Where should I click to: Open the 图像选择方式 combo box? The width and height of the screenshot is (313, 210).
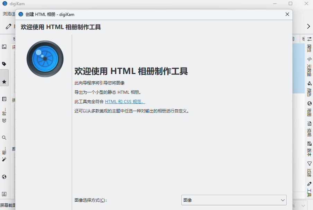234,200
